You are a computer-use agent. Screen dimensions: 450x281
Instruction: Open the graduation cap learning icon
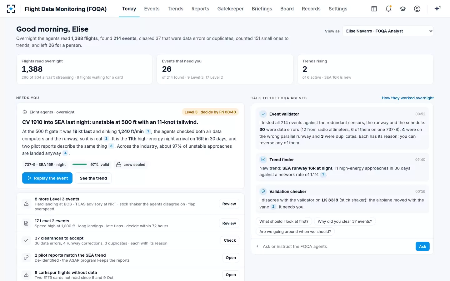(x=403, y=9)
